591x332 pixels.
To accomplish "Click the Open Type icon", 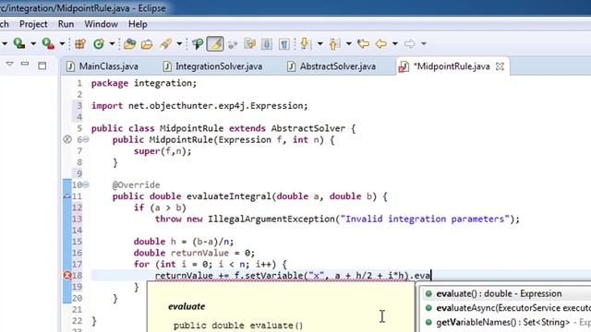I will (129, 44).
